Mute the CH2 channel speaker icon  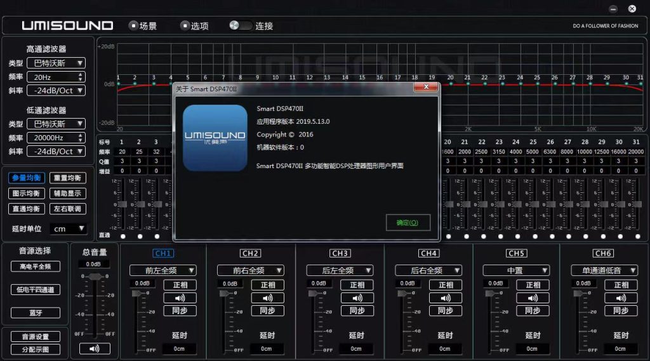pyautogui.click(x=268, y=298)
